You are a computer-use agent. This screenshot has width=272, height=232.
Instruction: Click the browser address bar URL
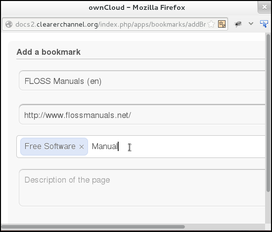pyautogui.click(x=110, y=24)
